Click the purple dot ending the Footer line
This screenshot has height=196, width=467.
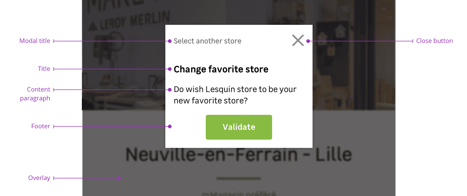tap(170, 126)
